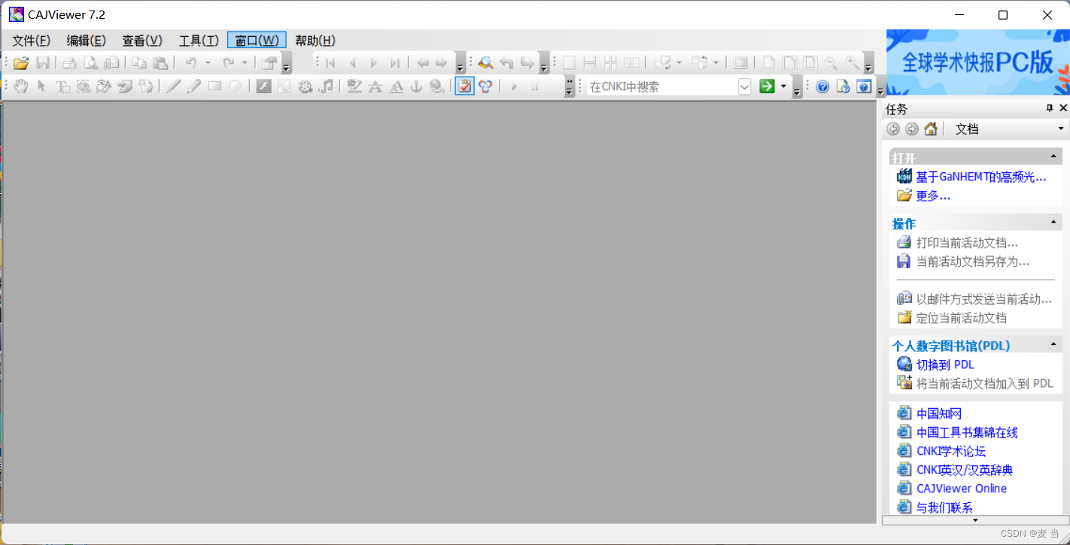The image size is (1070, 545).
Task: Expand the CNKI search box dropdown
Action: click(x=744, y=86)
